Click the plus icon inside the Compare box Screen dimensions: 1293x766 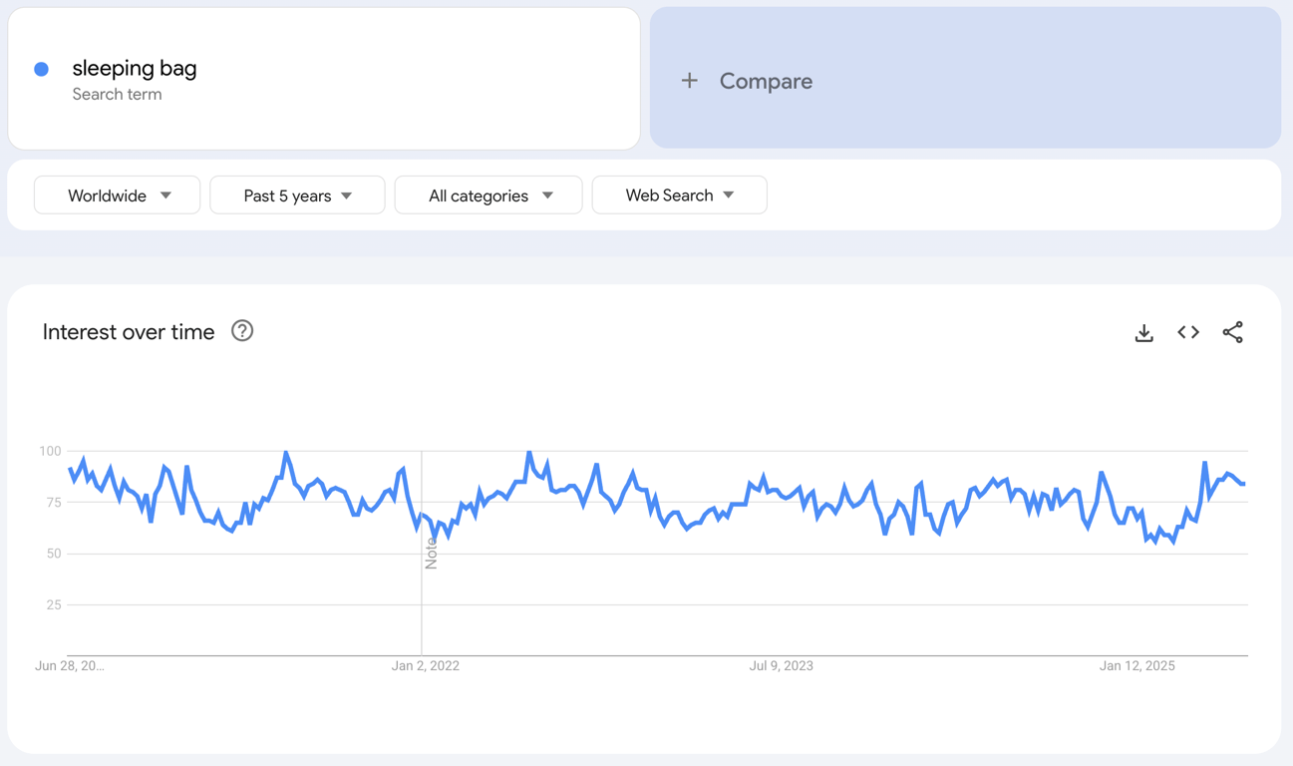coord(690,81)
